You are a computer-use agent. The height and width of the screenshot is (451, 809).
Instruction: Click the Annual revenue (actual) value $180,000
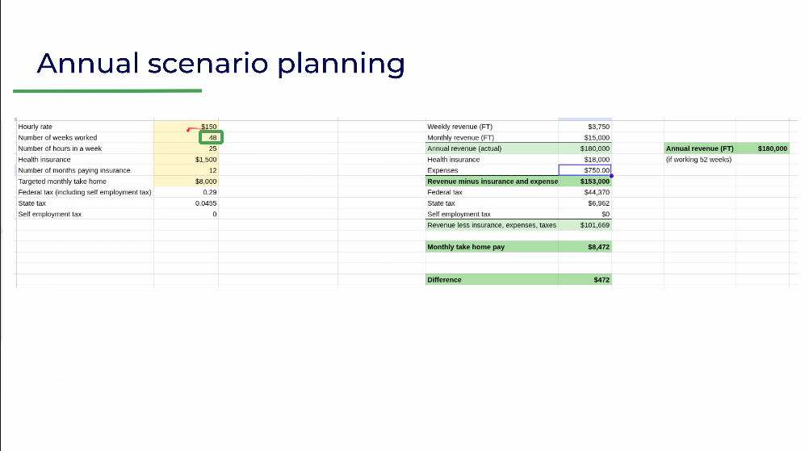point(585,148)
